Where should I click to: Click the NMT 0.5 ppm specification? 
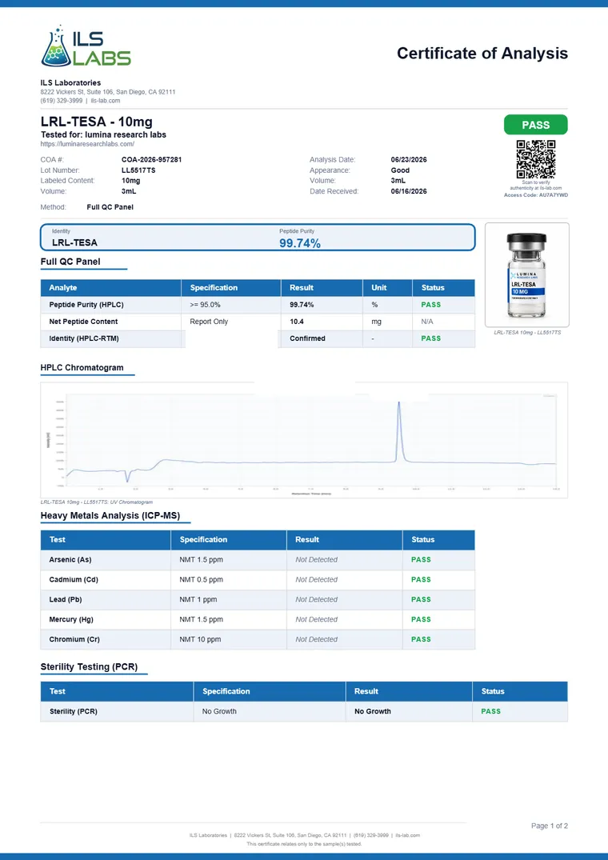202,580
